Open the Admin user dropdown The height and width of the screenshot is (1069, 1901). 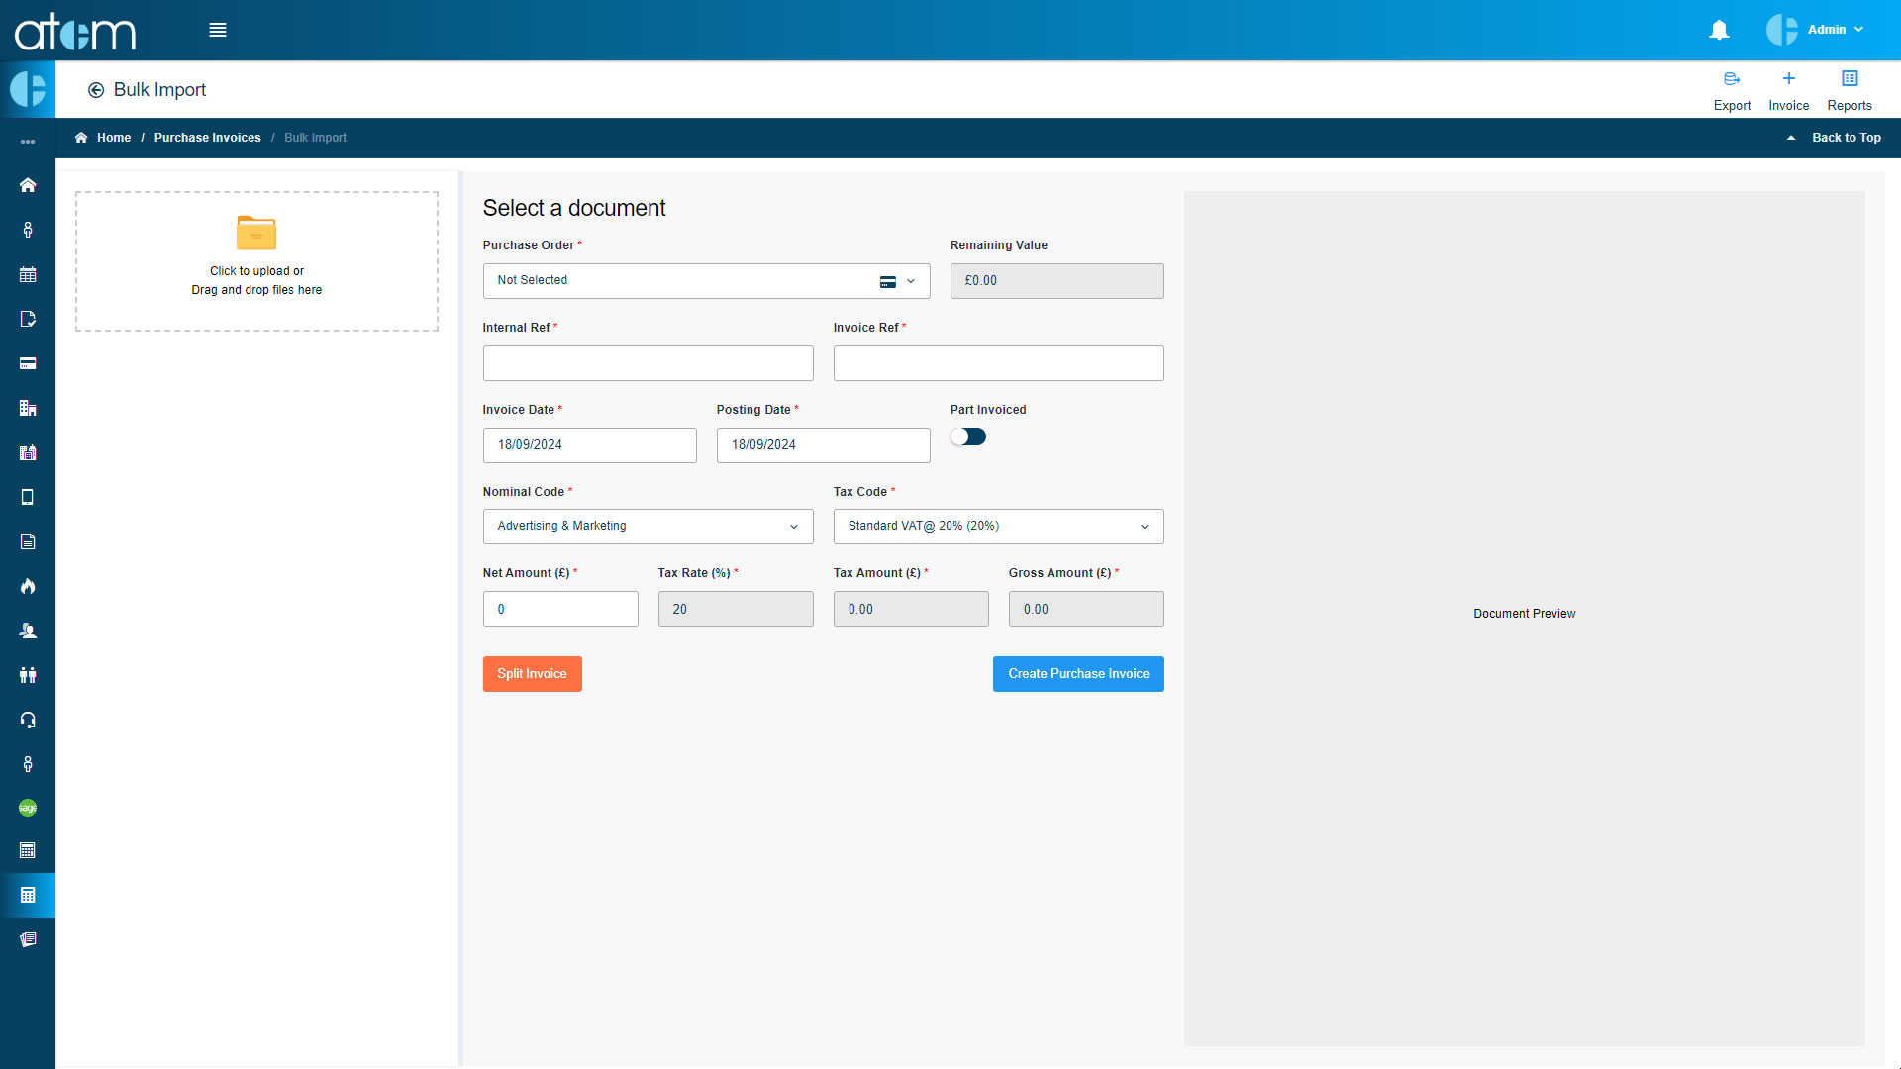point(1816,30)
